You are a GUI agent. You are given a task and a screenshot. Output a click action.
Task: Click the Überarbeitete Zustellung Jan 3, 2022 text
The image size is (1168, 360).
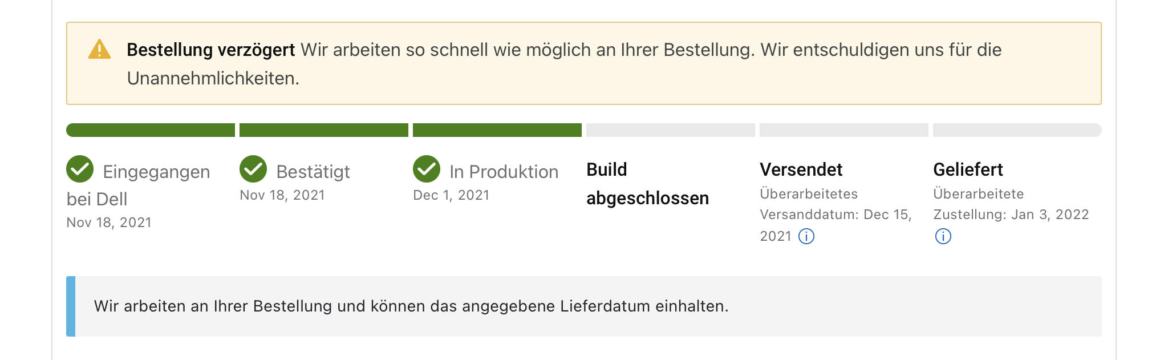(x=1011, y=204)
